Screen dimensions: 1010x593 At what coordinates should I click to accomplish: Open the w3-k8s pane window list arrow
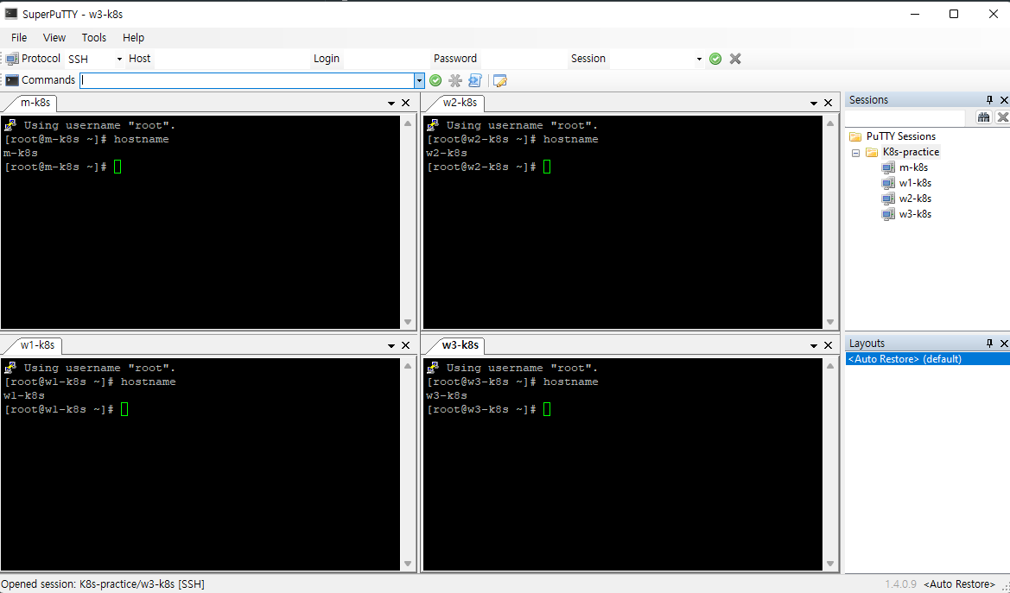tap(814, 346)
